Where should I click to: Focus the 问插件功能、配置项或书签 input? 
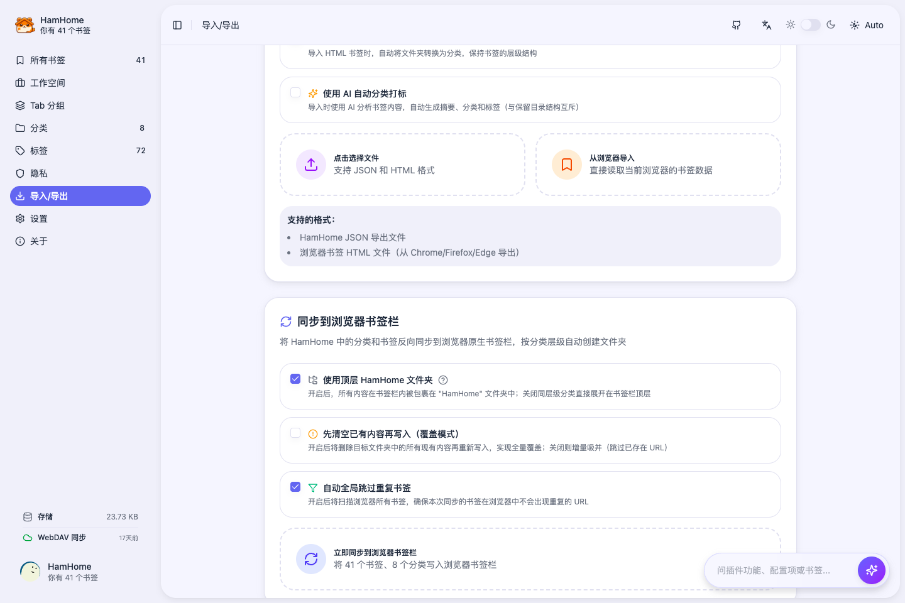pyautogui.click(x=781, y=570)
